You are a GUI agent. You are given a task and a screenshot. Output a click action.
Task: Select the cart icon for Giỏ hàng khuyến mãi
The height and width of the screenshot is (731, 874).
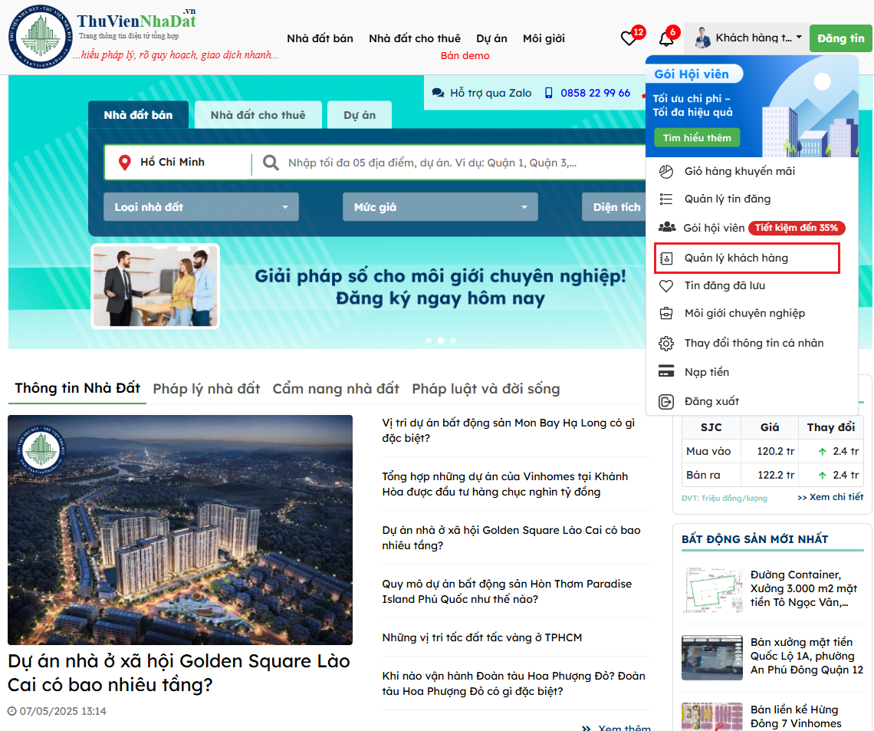pos(666,171)
